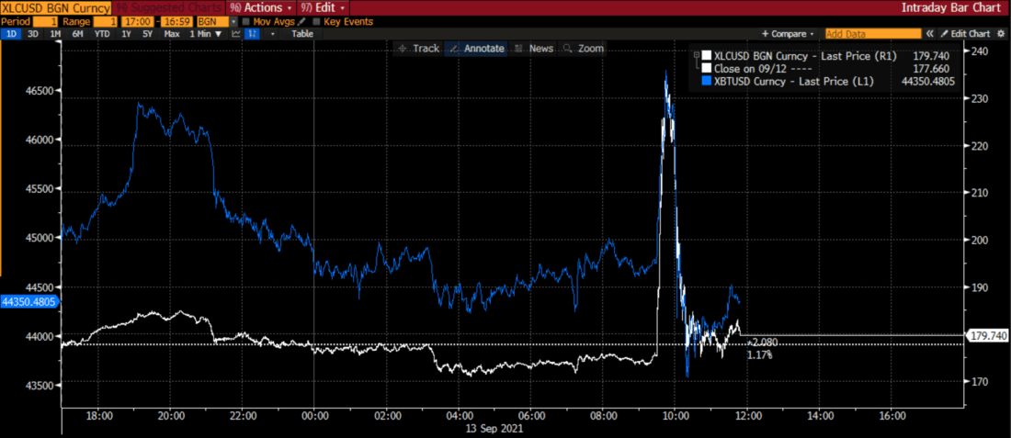The image size is (1011, 438).
Task: Click the BGN source field
Action: (213, 22)
